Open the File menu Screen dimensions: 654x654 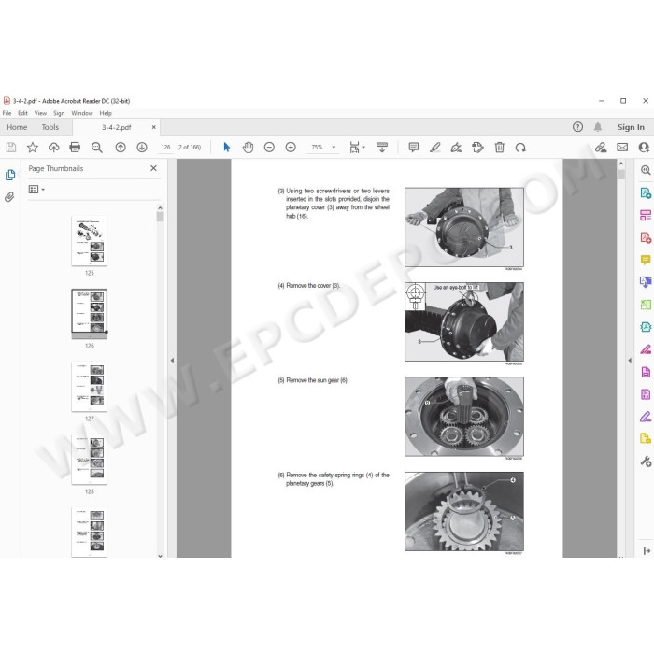point(7,113)
